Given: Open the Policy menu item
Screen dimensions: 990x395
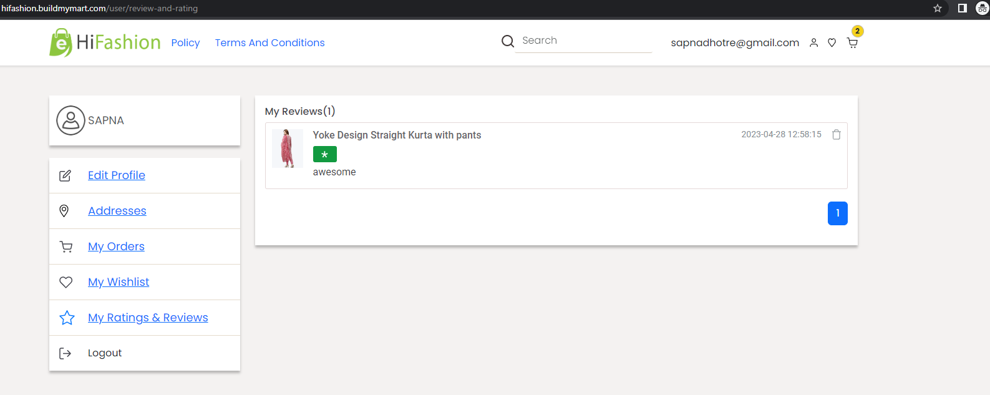Looking at the screenshot, I should (185, 42).
